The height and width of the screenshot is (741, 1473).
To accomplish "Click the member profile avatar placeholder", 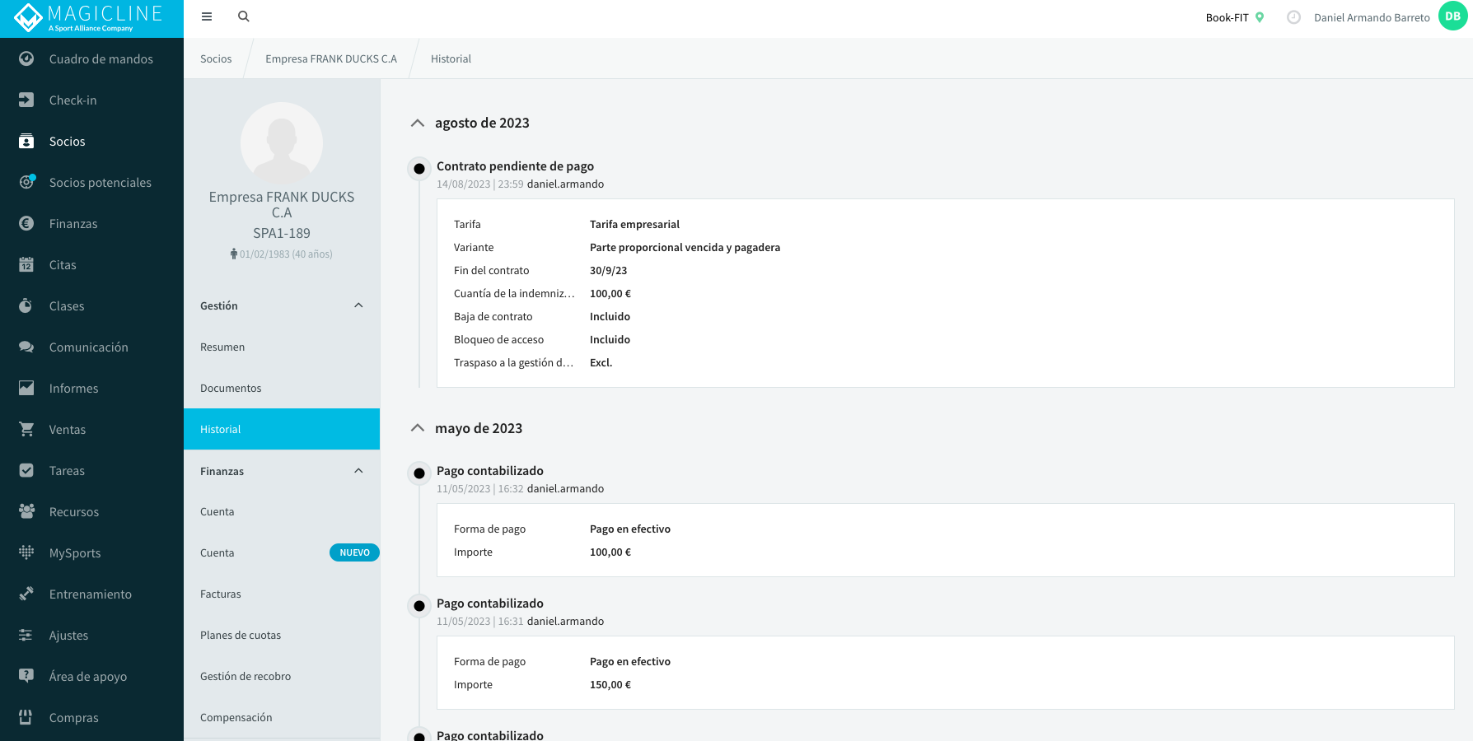I will tap(282, 143).
